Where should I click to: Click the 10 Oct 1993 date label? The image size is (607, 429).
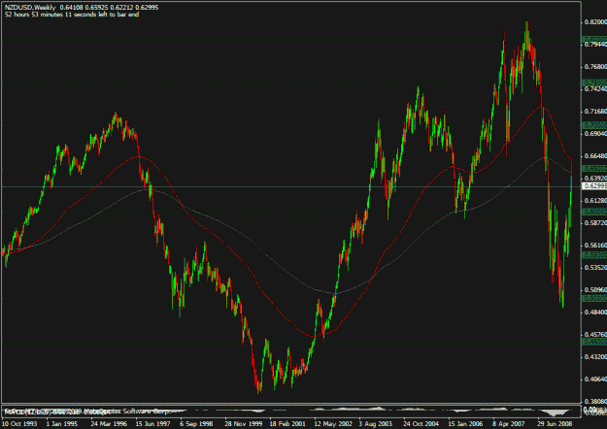[19, 423]
